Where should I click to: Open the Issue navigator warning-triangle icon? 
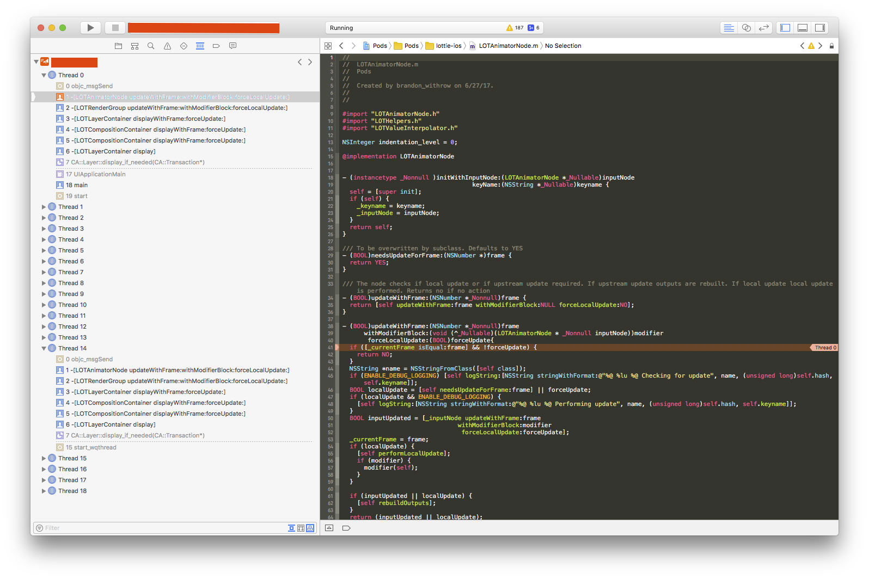click(x=167, y=46)
